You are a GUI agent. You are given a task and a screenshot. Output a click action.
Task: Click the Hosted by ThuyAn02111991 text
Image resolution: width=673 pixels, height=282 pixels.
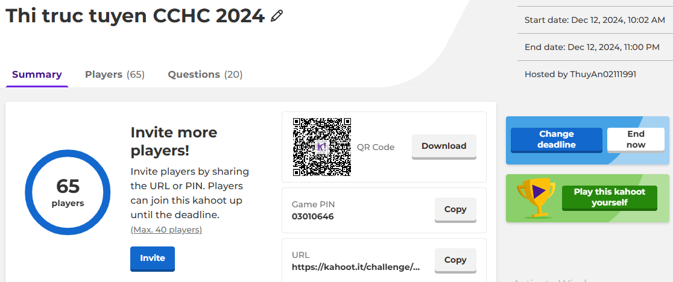[x=580, y=74]
